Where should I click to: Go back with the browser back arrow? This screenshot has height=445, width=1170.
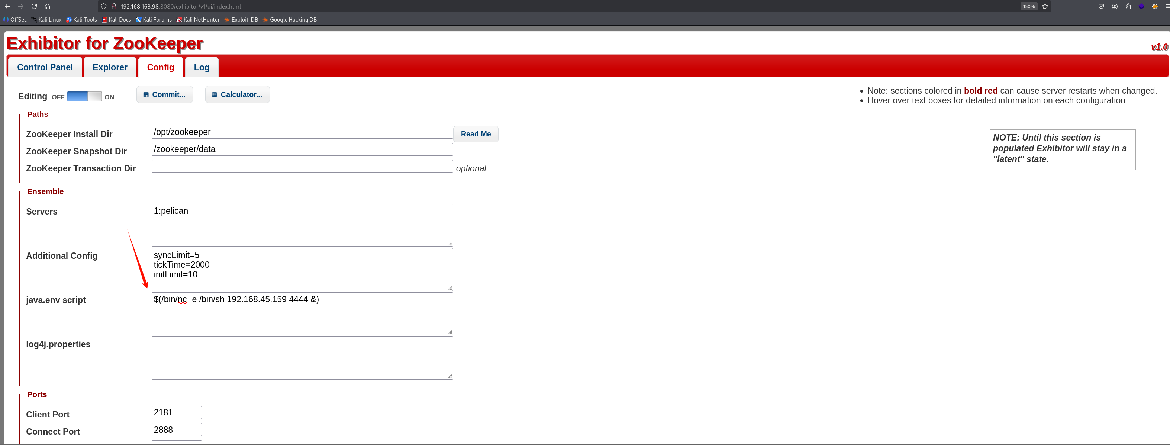[7, 6]
